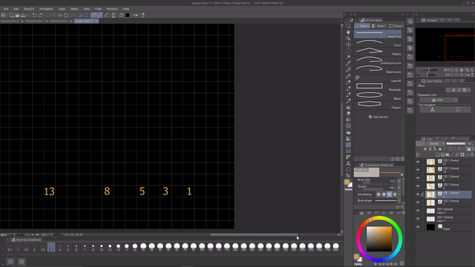Select the Move layer tool
The width and height of the screenshot is (475, 267).
pos(349,44)
